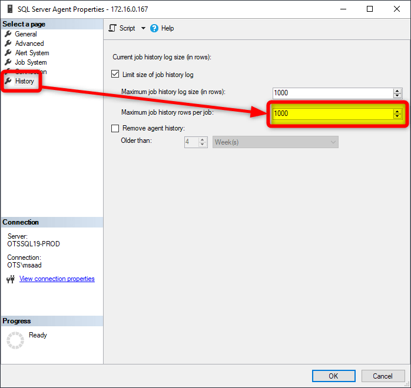Enable the Remove agent history checkbox
Viewport: 411px width, 388px height.
pos(115,128)
